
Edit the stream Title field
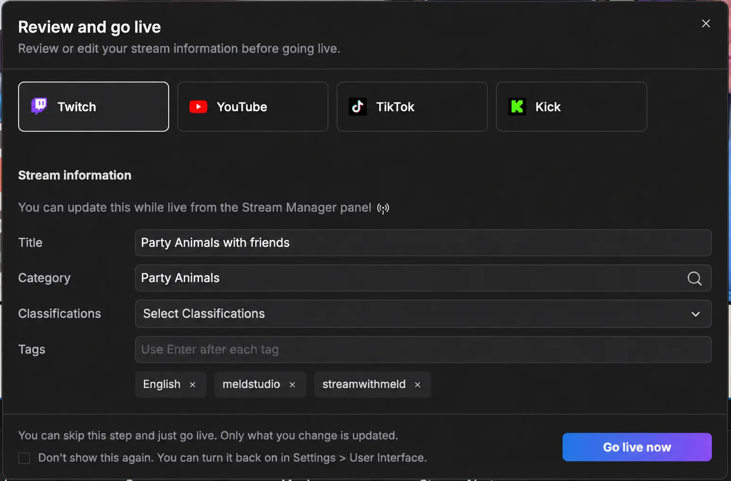[423, 243]
